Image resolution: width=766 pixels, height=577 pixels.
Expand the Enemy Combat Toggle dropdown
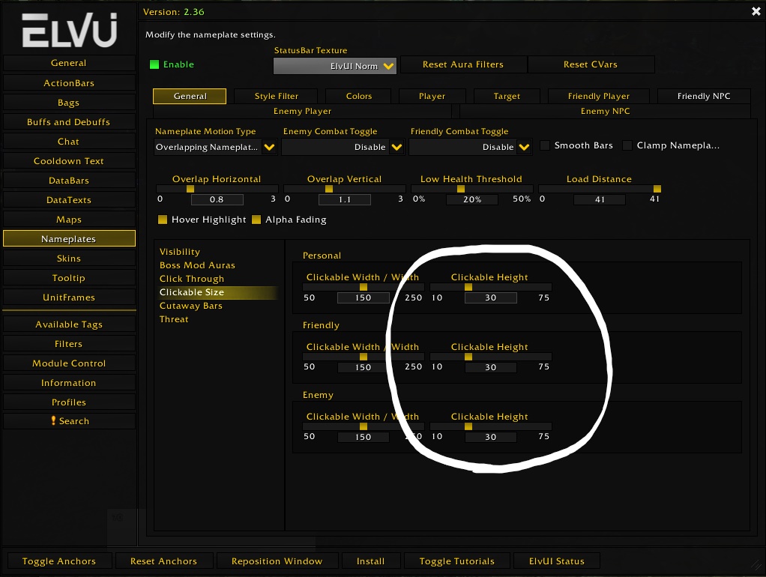(343, 147)
